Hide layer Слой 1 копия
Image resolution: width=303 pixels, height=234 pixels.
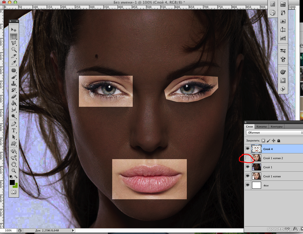(x=248, y=176)
